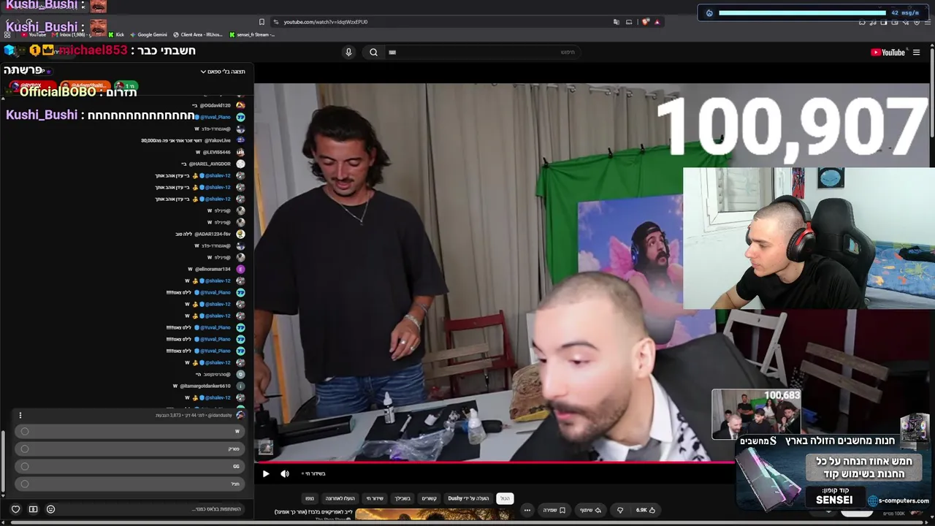Send a heart reaction in live chat
935x526 pixels.
tap(15, 509)
